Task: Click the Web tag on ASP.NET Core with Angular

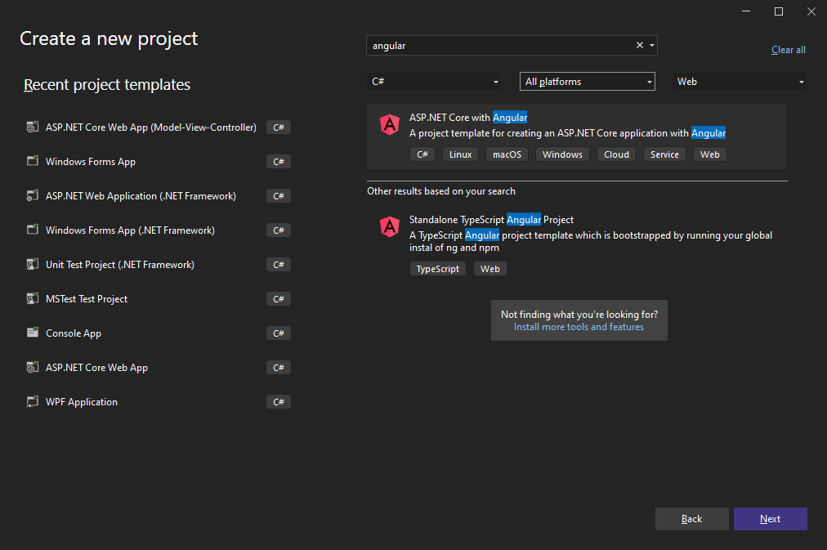Action: coord(710,154)
